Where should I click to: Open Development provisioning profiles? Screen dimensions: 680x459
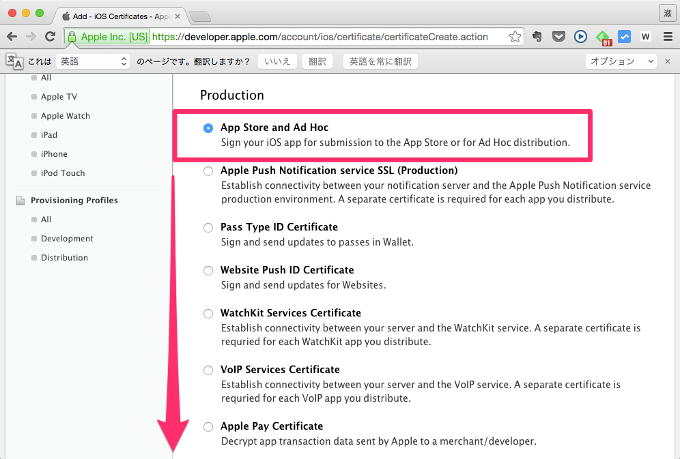67,239
